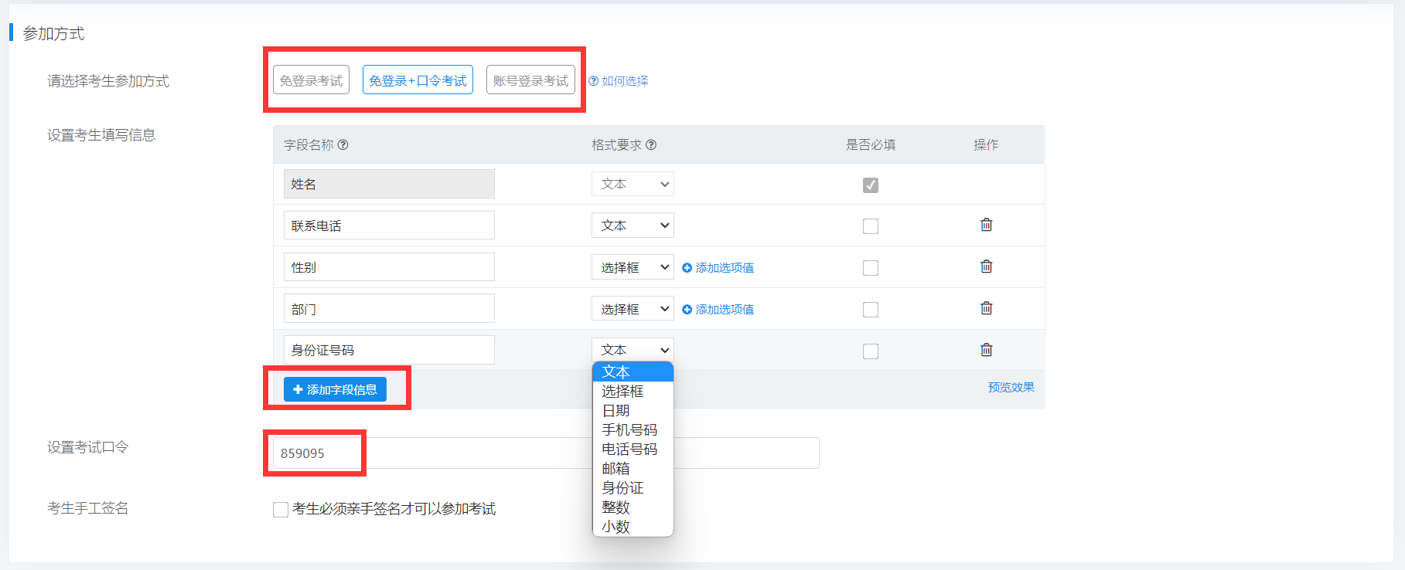Toggle required checkbox for 身份证号码
Screen dimensions: 1405x570
(x=871, y=351)
